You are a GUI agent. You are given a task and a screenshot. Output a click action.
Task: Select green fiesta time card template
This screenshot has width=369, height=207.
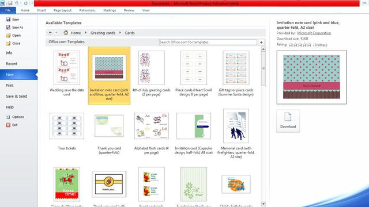67,184
